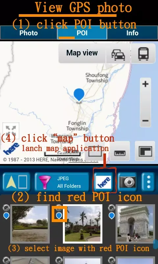Image resolution: width=158 pixels, height=264 pixels.
Task: Zoom out with the minus button
Action: coord(145,120)
